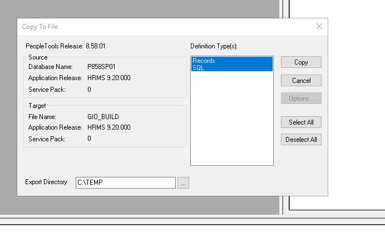Screen dimensions: 385x232
Task: Click the Database Name value P858SP01
Action: [101, 66]
